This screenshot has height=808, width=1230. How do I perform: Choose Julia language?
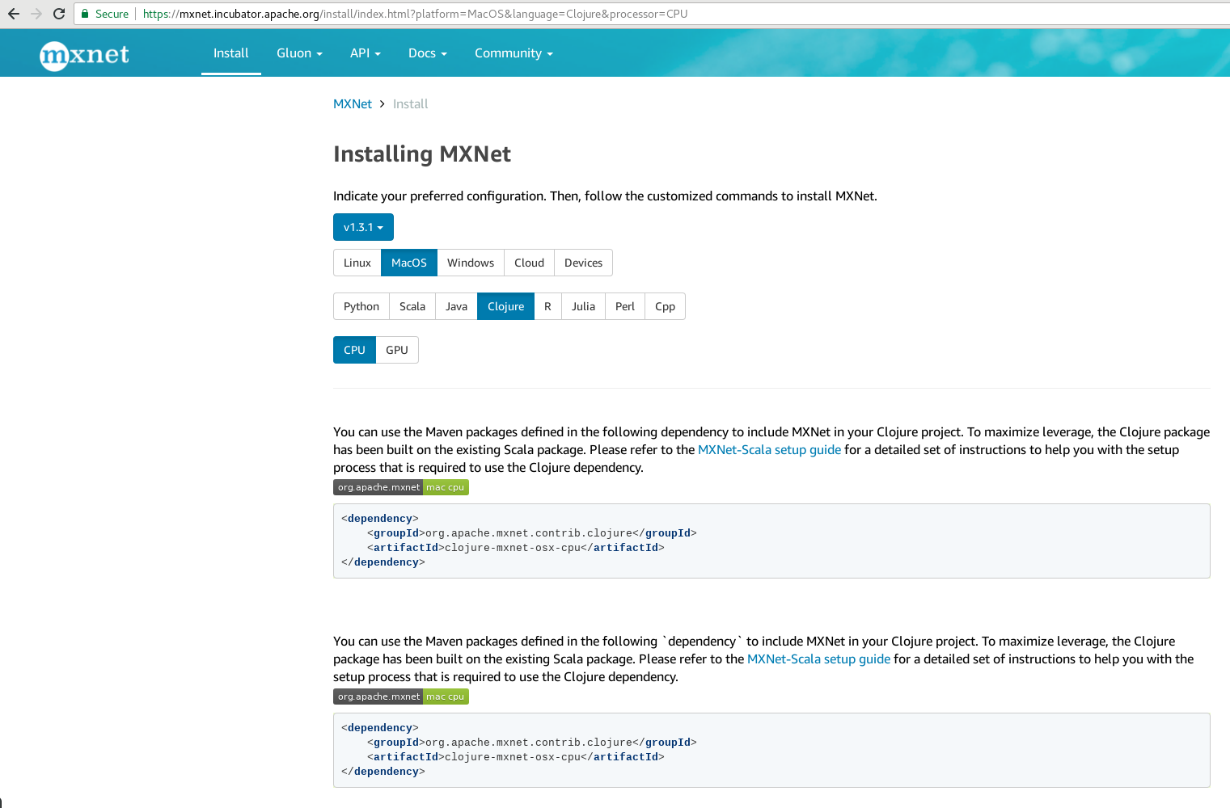tap(583, 306)
